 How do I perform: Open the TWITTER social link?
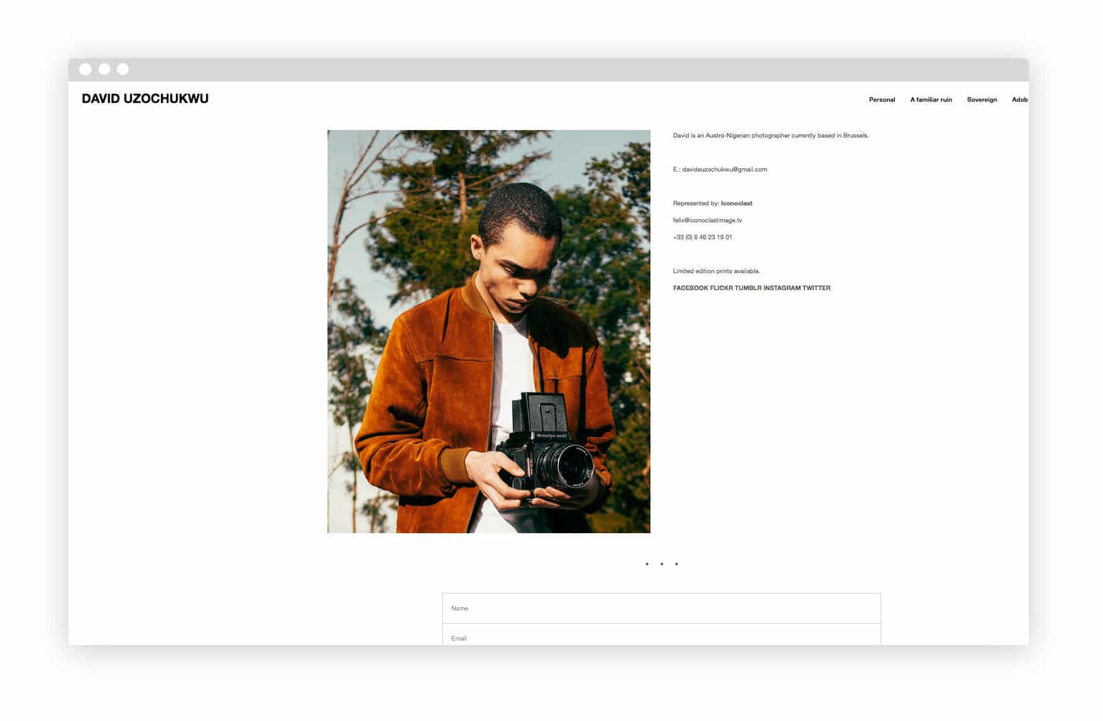click(x=816, y=288)
